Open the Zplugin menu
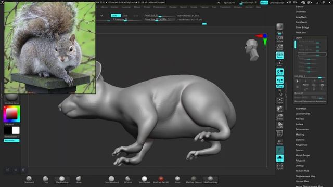 (238, 7)
